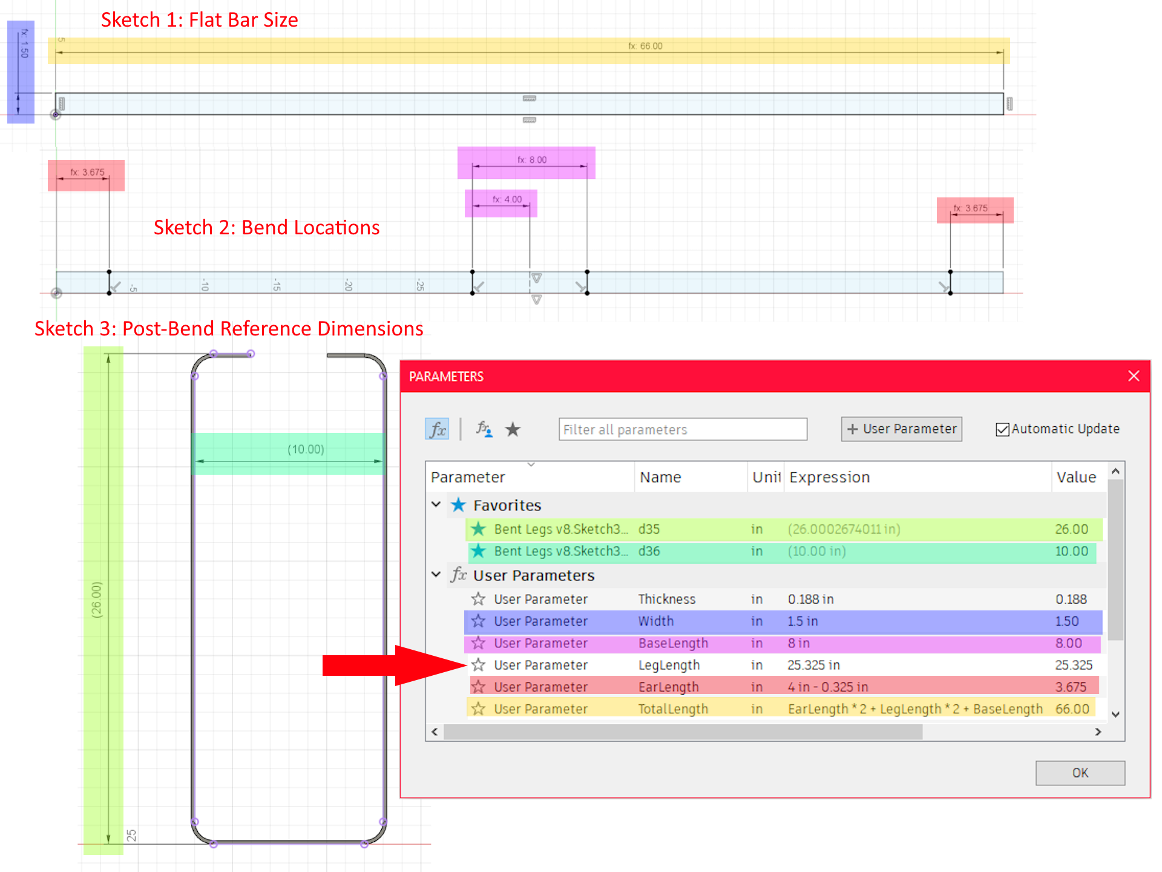1162x872 pixels.
Task: Star the Width user parameter
Action: pyautogui.click(x=478, y=621)
